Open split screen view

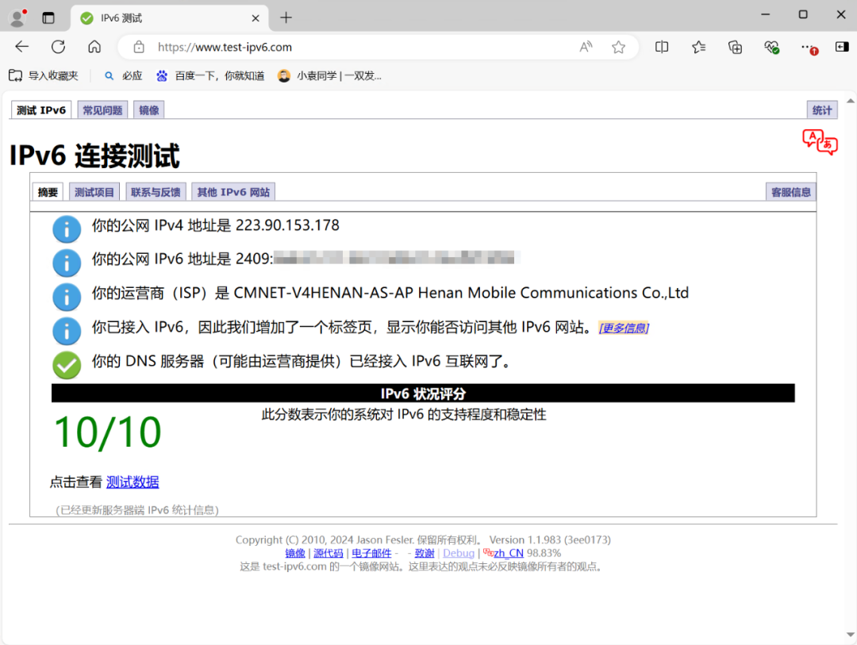pyautogui.click(x=661, y=47)
